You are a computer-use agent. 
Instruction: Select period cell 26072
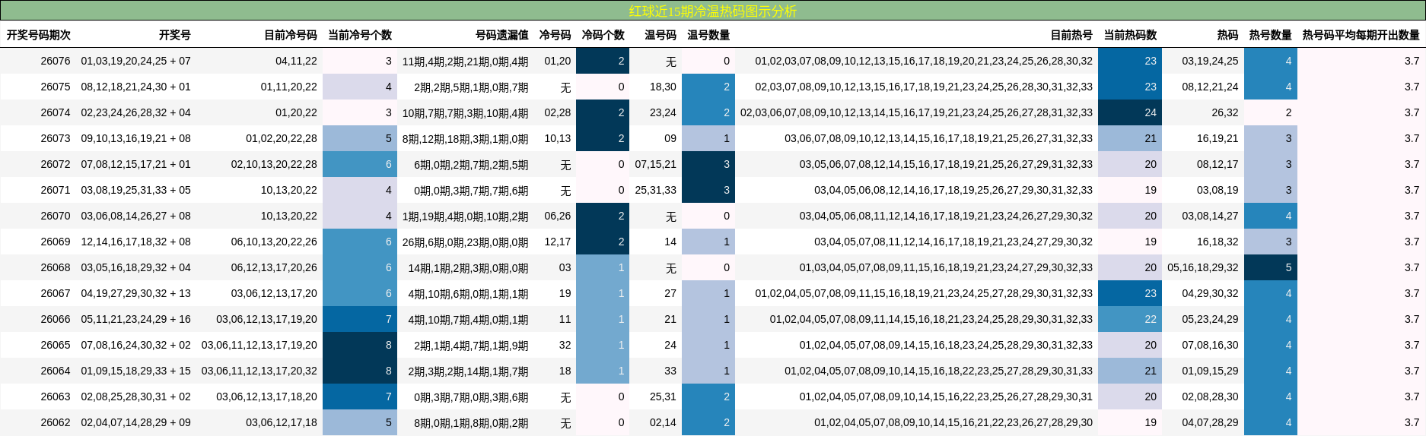point(56,164)
